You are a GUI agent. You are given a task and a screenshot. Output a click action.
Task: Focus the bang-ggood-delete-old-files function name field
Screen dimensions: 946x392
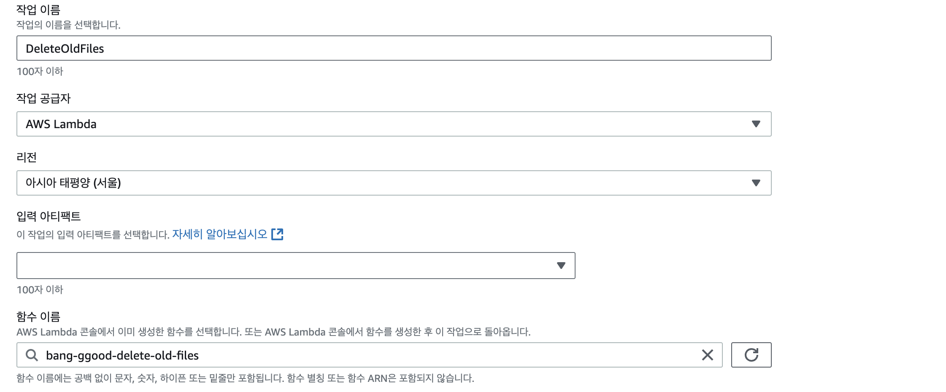coord(369,355)
